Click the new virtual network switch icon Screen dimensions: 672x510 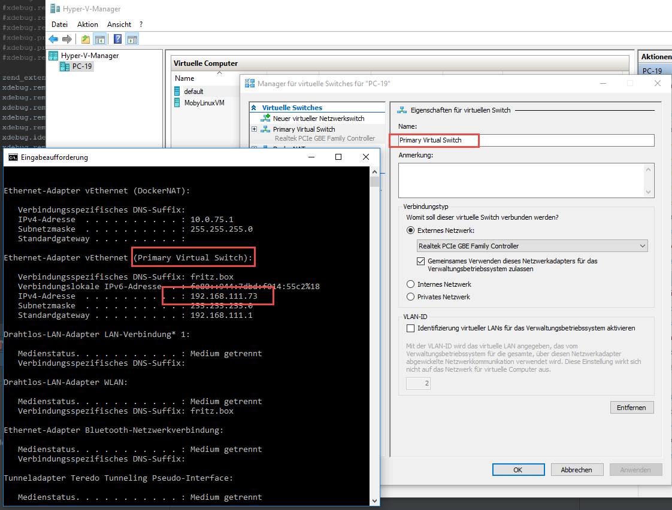(x=265, y=118)
